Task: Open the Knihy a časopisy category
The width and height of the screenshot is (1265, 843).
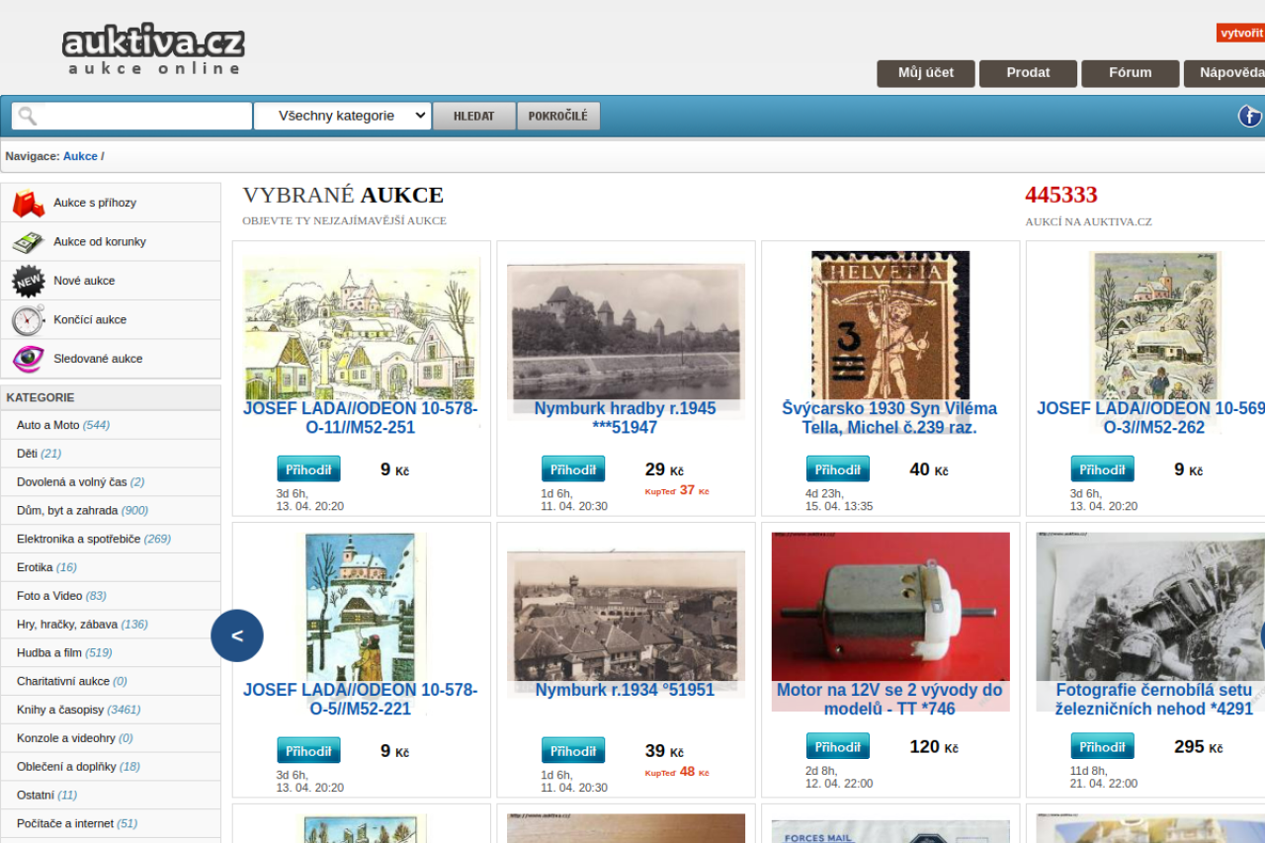Action: (x=60, y=710)
